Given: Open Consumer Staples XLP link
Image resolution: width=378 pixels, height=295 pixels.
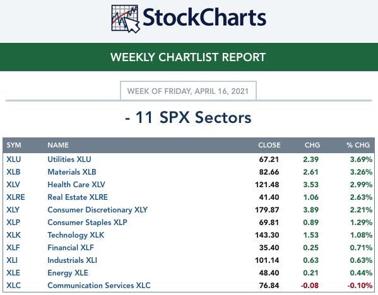Looking at the screenshot, I should click(x=87, y=223).
